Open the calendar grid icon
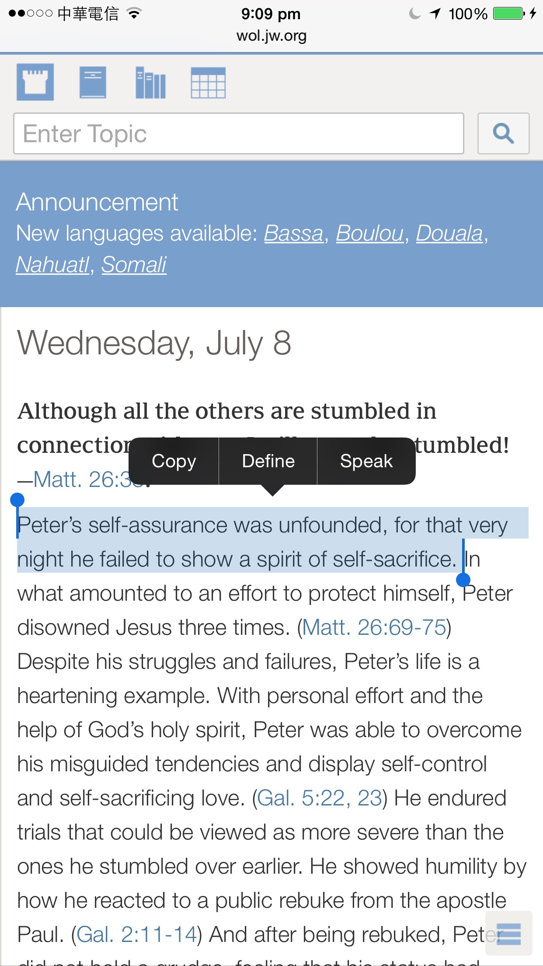The width and height of the screenshot is (543, 966). [208, 82]
